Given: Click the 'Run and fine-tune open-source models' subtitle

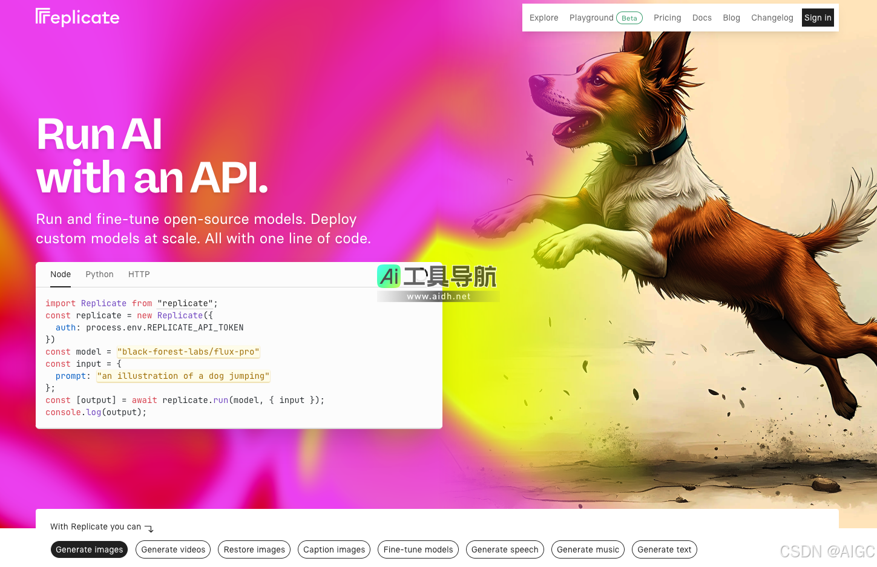Looking at the screenshot, I should (x=203, y=229).
